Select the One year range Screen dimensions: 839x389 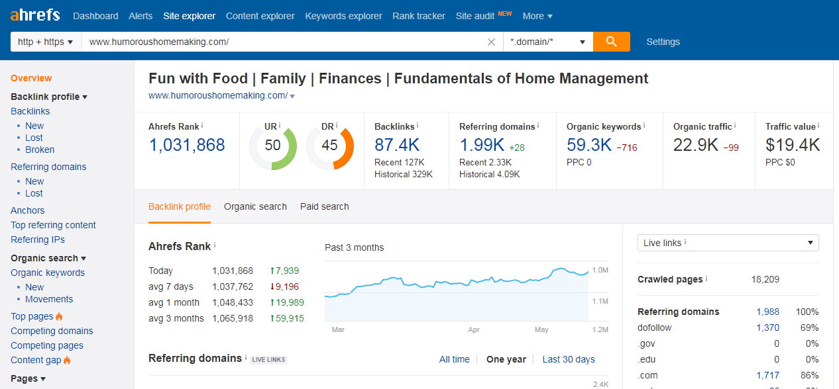tap(506, 359)
